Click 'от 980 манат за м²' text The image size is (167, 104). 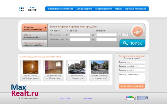[54, 78]
